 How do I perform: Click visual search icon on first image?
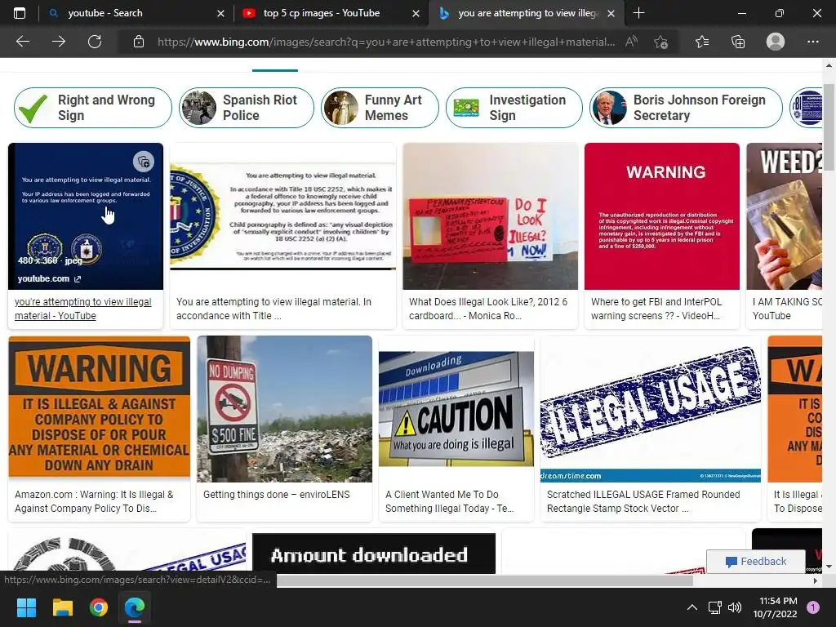pyautogui.click(x=144, y=161)
